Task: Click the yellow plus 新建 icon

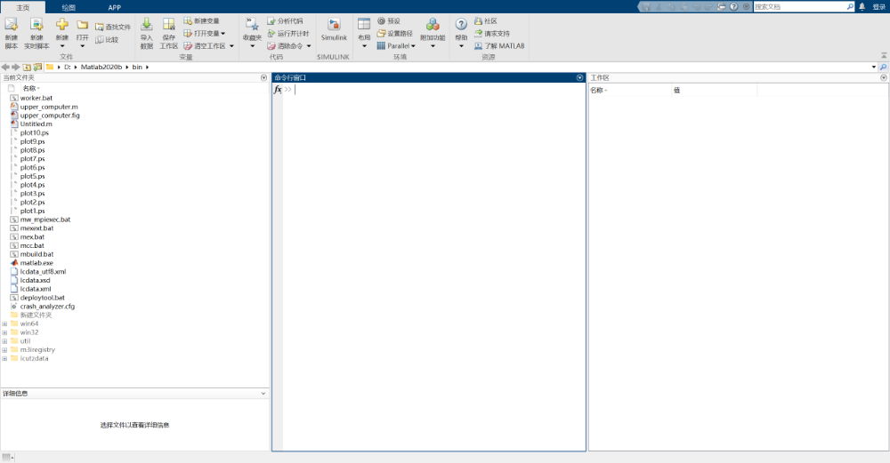Action: point(62,24)
